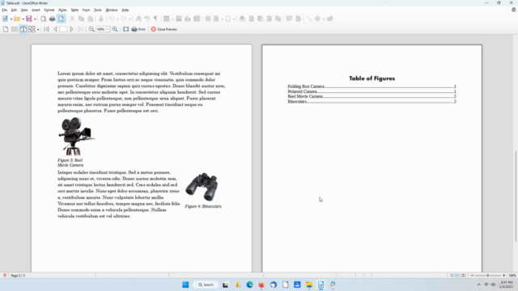Expand the Special Character dropdown arrow
Image resolution: width=518 pixels, height=291 pixels.
(234, 19)
